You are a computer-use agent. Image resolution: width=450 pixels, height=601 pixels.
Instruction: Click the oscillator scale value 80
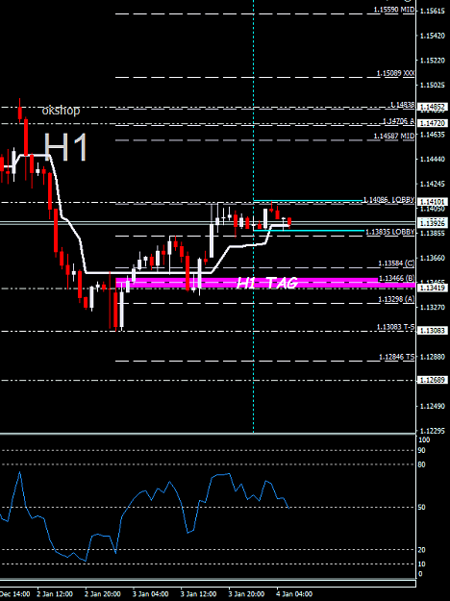tap(422, 464)
